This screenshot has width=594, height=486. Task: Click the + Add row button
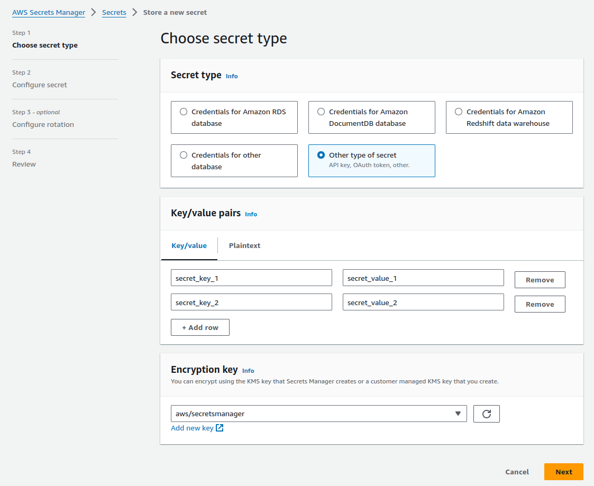pyautogui.click(x=200, y=327)
